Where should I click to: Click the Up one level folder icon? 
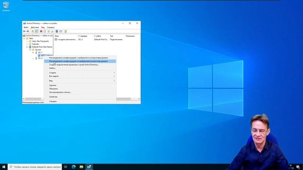(x=33, y=31)
